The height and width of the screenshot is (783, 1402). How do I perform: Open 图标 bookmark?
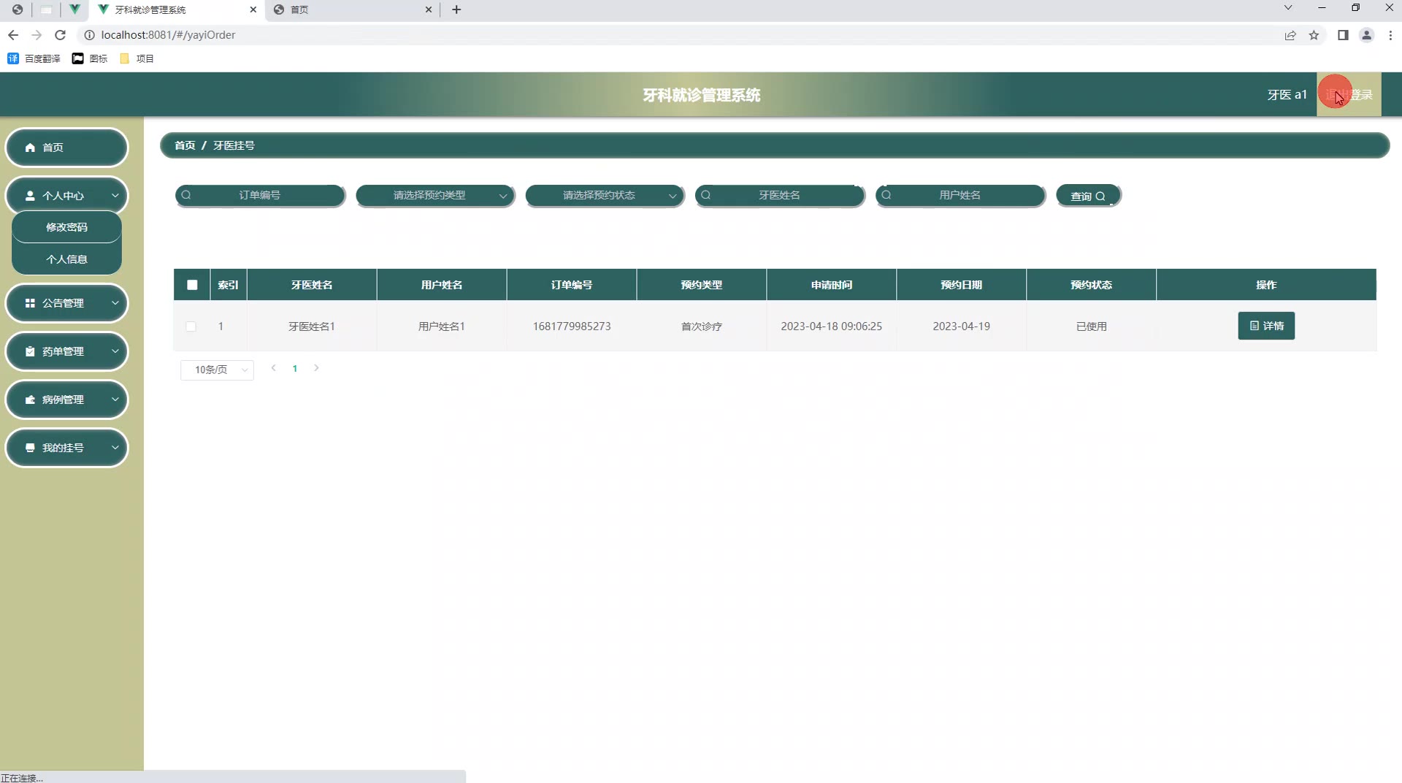coord(90,58)
